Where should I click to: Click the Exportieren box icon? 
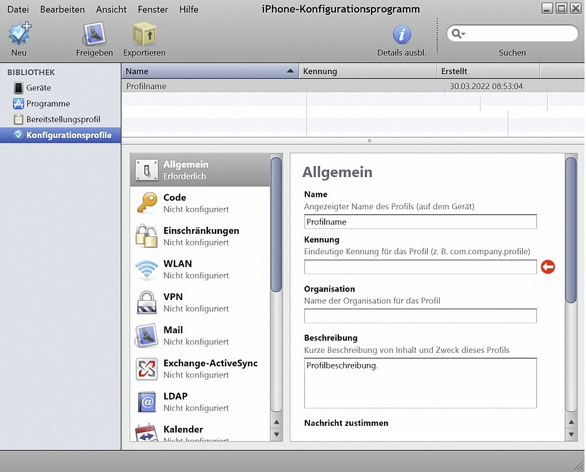click(144, 34)
